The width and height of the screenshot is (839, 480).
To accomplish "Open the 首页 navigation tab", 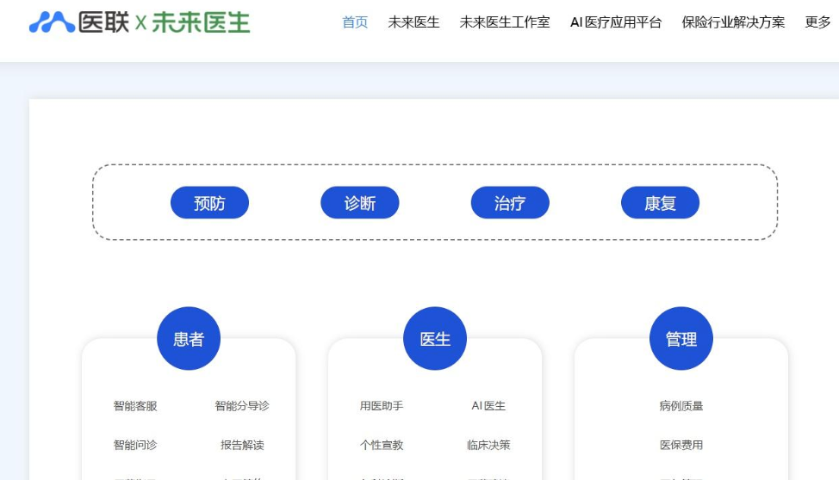I will click(x=355, y=22).
